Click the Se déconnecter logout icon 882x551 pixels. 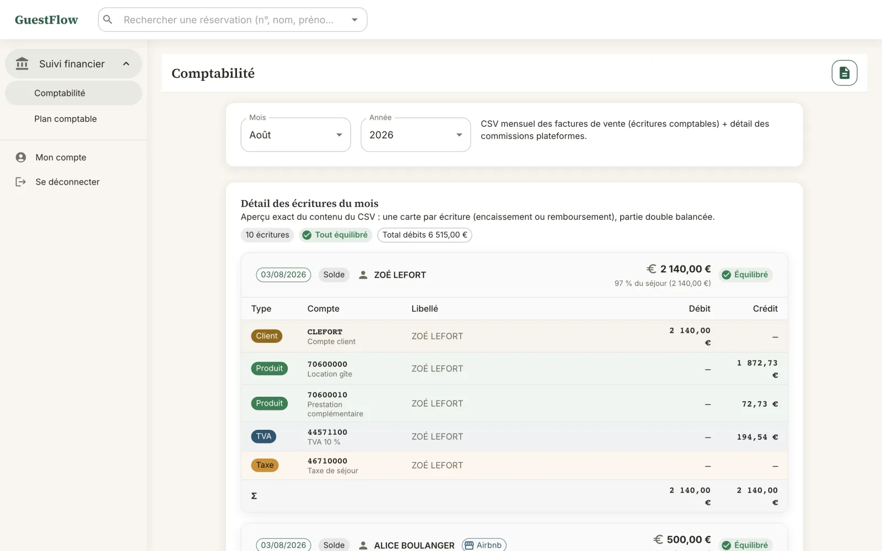click(x=21, y=182)
